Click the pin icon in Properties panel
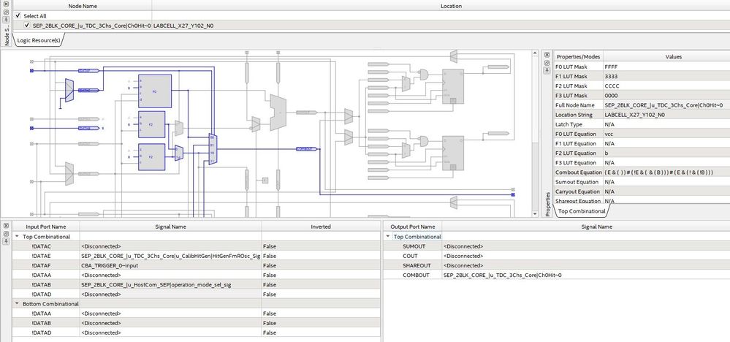 pos(548,72)
